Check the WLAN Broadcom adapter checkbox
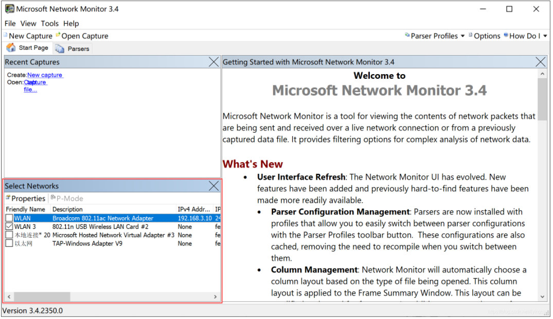The height and width of the screenshot is (319, 553). (x=10, y=219)
